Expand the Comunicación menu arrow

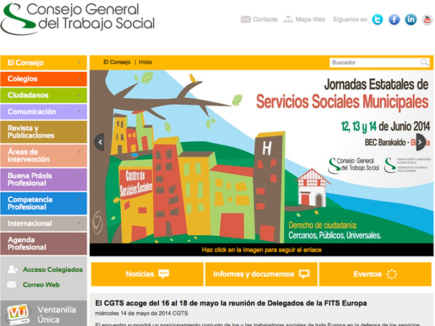(80, 111)
